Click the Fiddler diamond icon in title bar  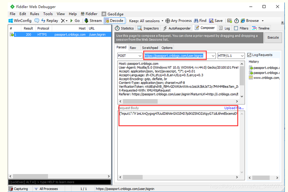[12, 7]
